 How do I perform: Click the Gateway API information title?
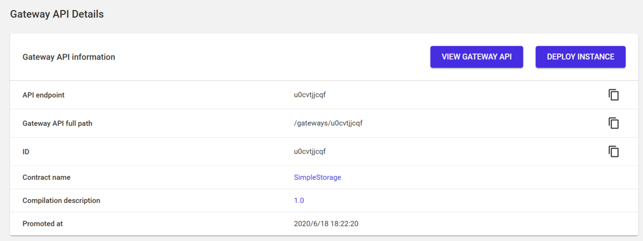pyautogui.click(x=69, y=57)
